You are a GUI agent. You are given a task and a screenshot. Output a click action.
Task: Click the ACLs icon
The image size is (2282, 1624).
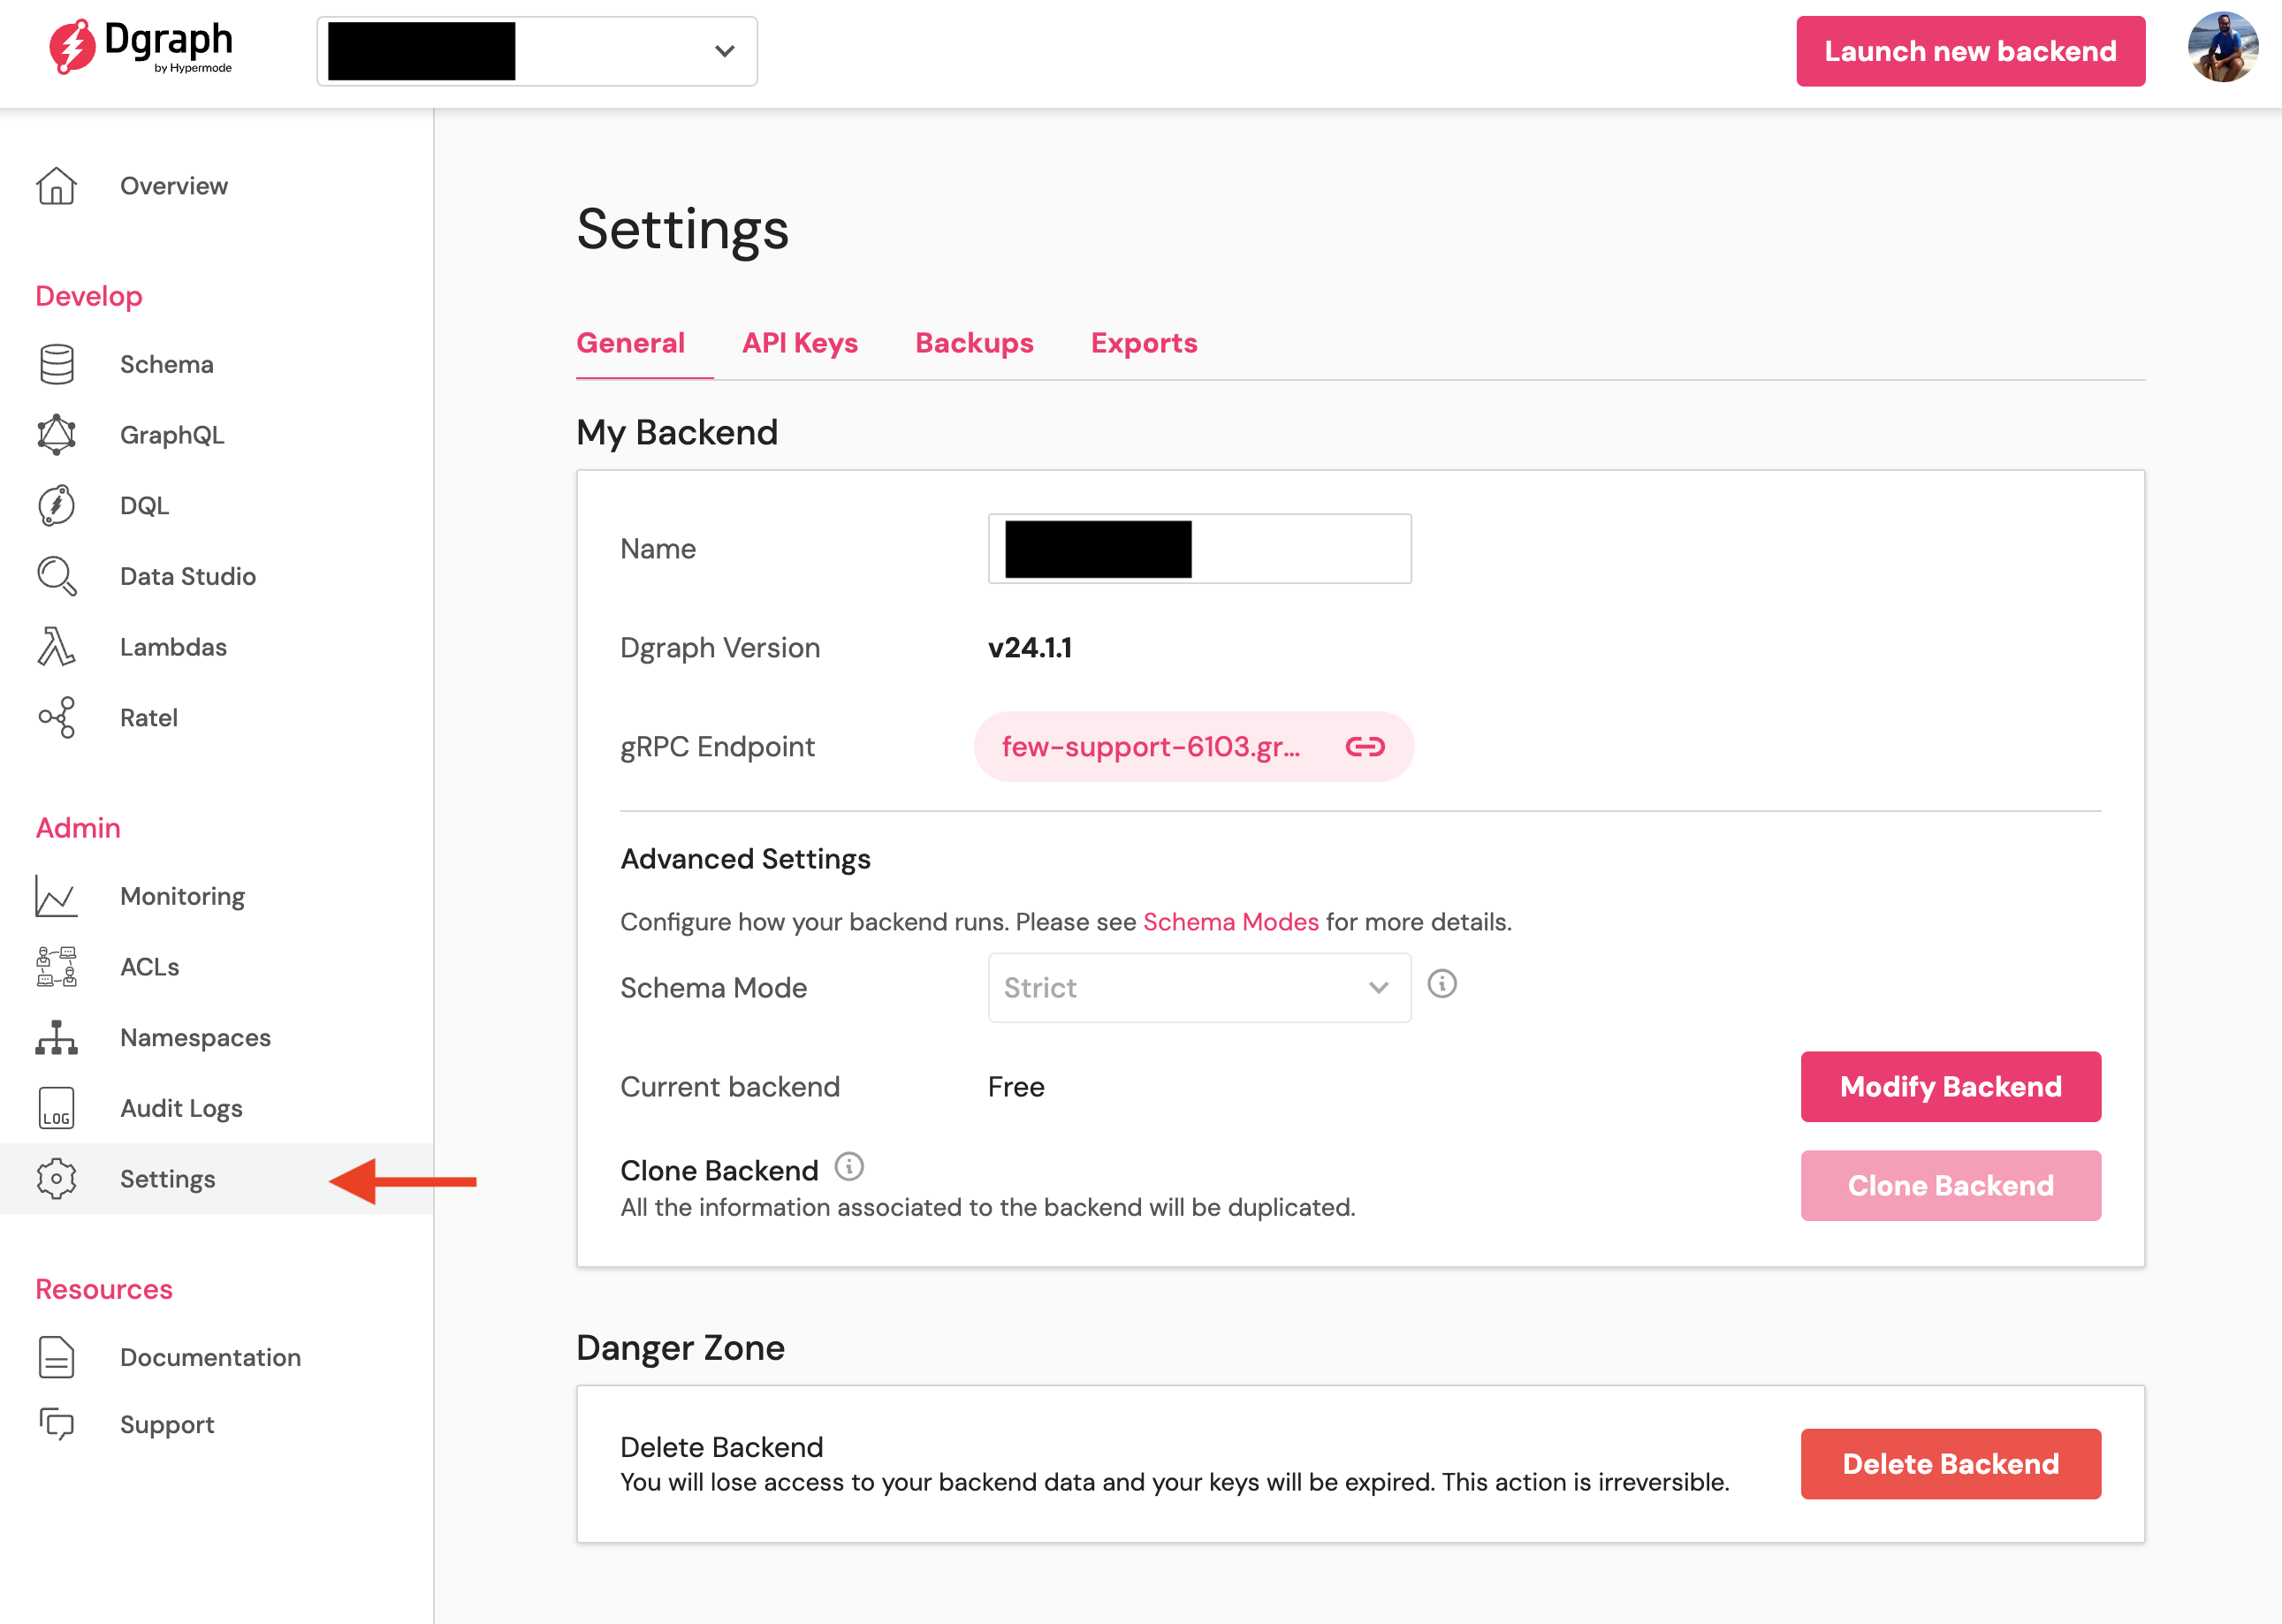pyautogui.click(x=57, y=967)
